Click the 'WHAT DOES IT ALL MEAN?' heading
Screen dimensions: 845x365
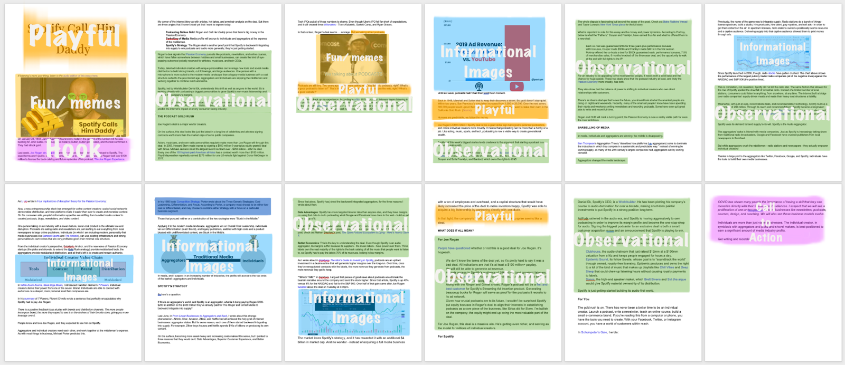456,230
